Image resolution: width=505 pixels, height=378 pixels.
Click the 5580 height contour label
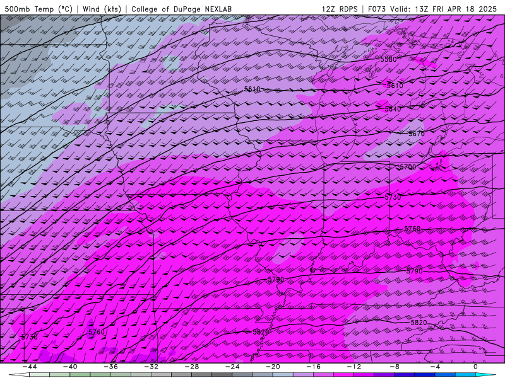tap(388, 59)
